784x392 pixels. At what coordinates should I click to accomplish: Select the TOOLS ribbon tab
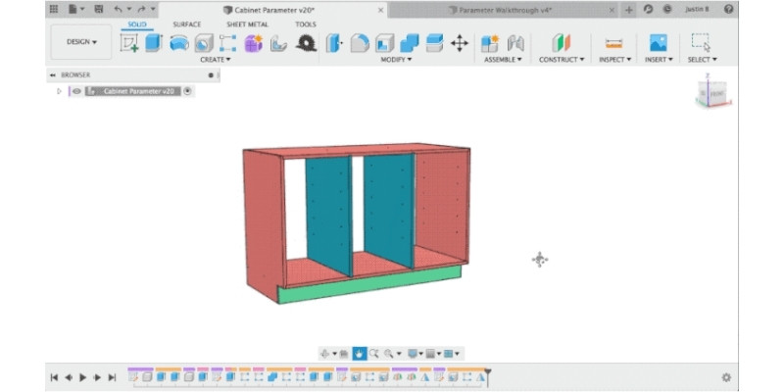pos(306,24)
